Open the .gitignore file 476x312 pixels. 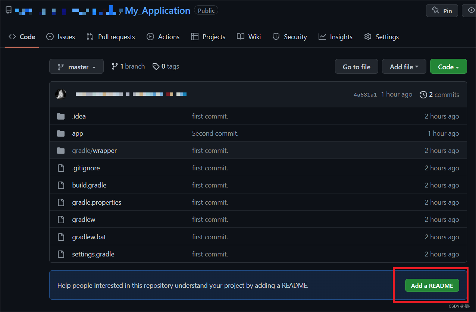coord(86,168)
